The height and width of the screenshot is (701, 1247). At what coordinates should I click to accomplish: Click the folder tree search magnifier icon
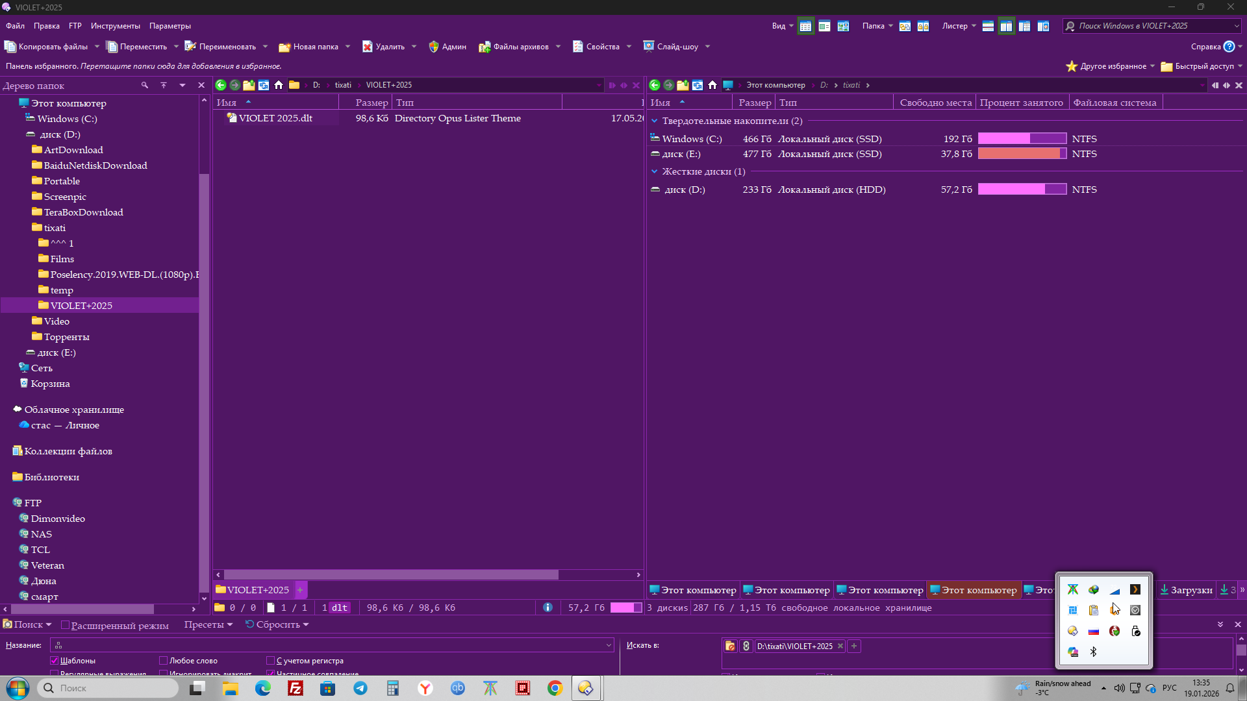145,85
